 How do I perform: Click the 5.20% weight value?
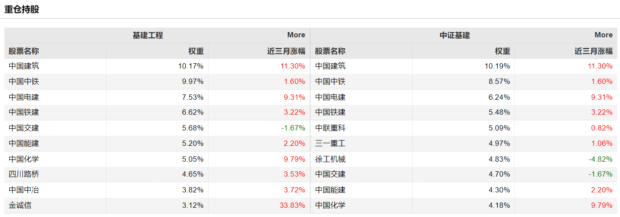point(193,143)
